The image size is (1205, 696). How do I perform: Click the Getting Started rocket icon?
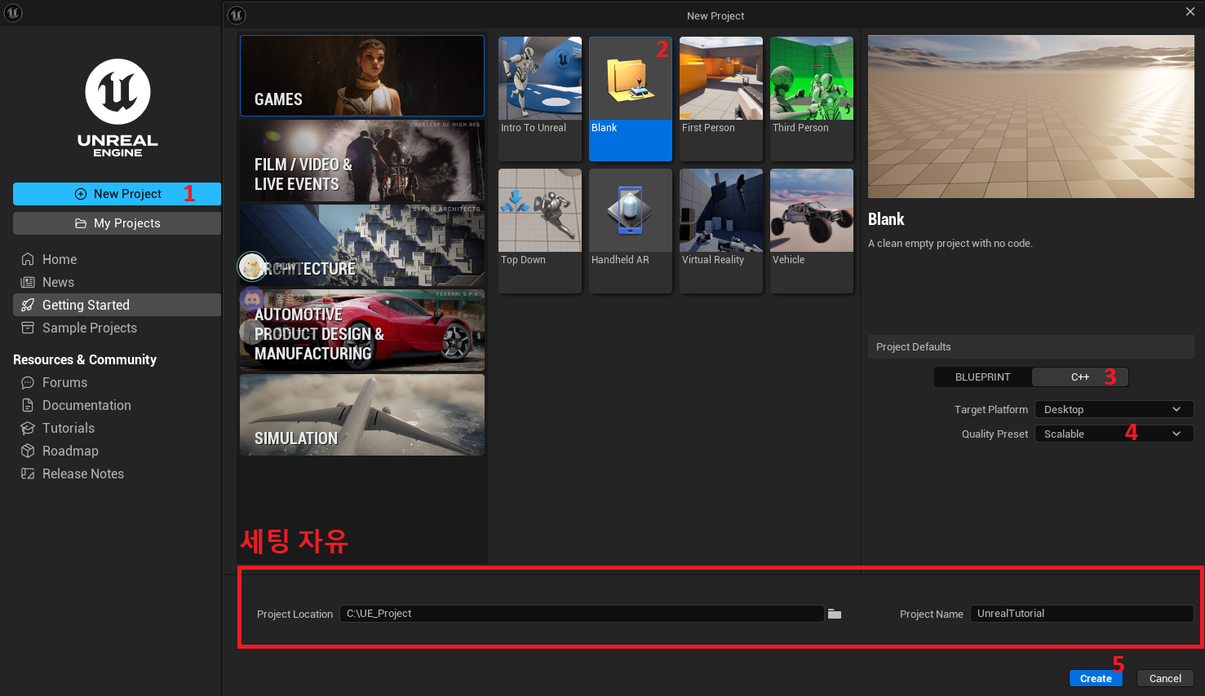click(28, 305)
